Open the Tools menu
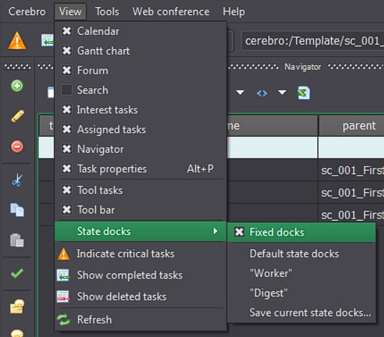 (x=107, y=11)
